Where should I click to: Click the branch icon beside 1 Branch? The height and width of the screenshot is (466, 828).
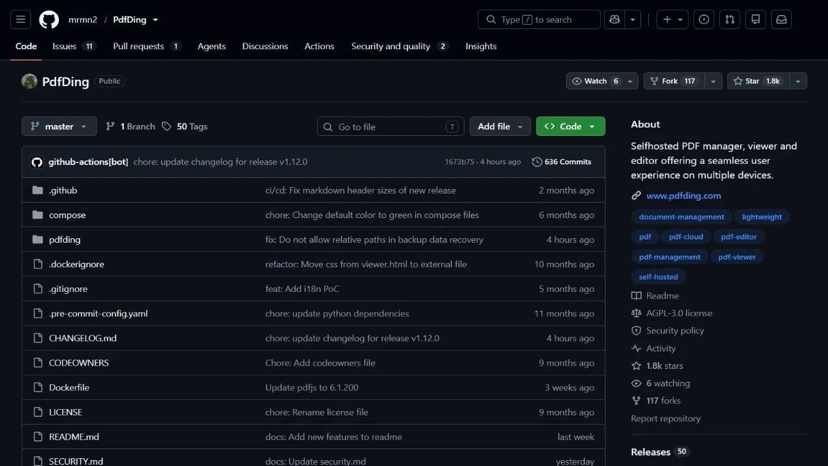(111, 126)
